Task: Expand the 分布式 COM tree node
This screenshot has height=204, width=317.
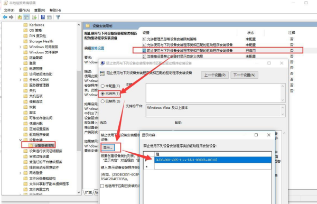Action: tap(21, 80)
